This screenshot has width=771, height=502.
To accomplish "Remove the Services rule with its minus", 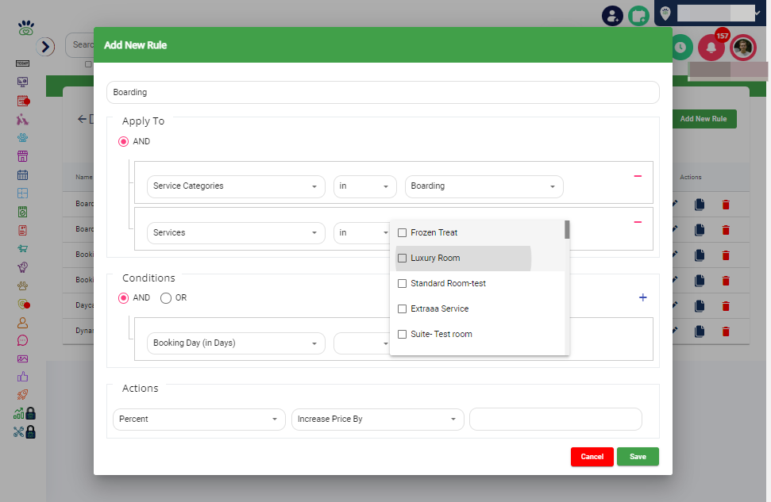I will coord(638,222).
